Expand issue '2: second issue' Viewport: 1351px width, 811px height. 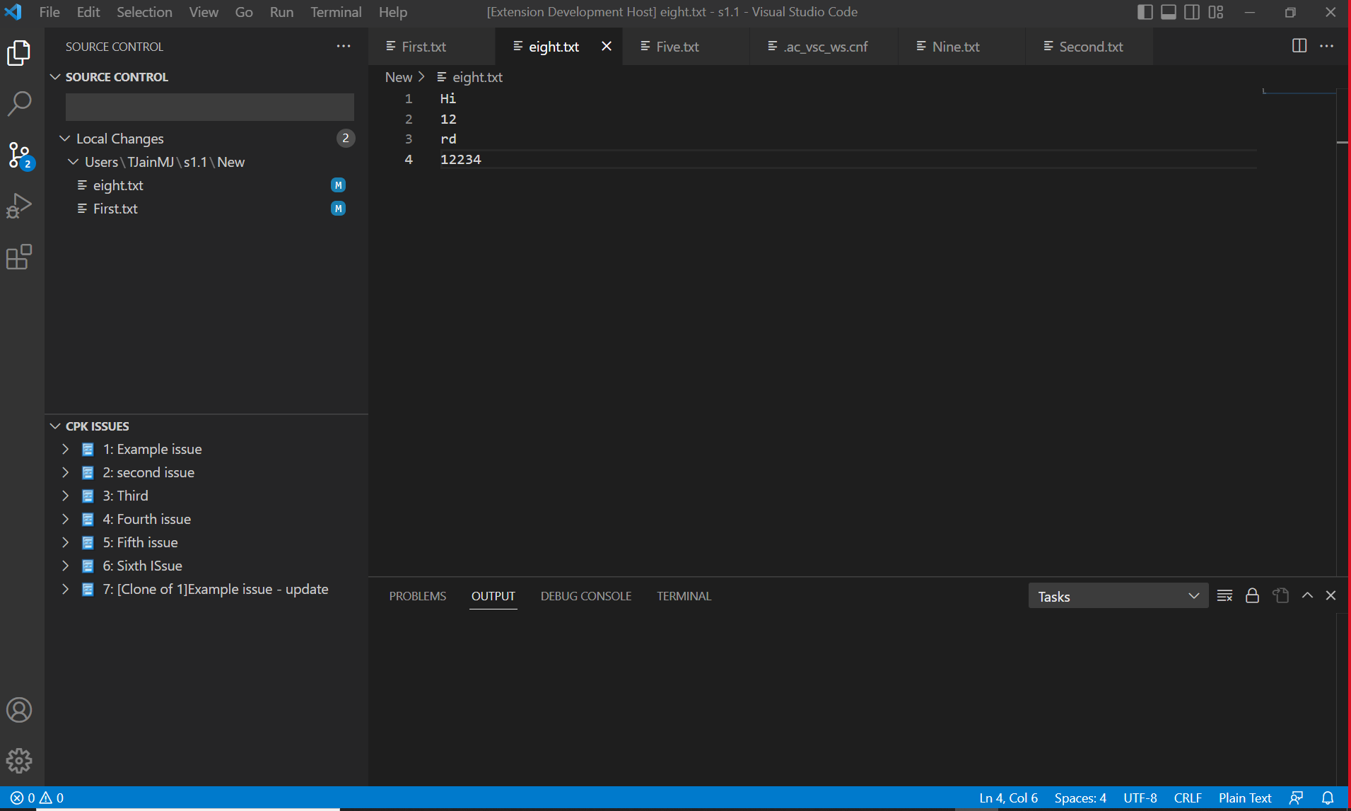coord(66,472)
